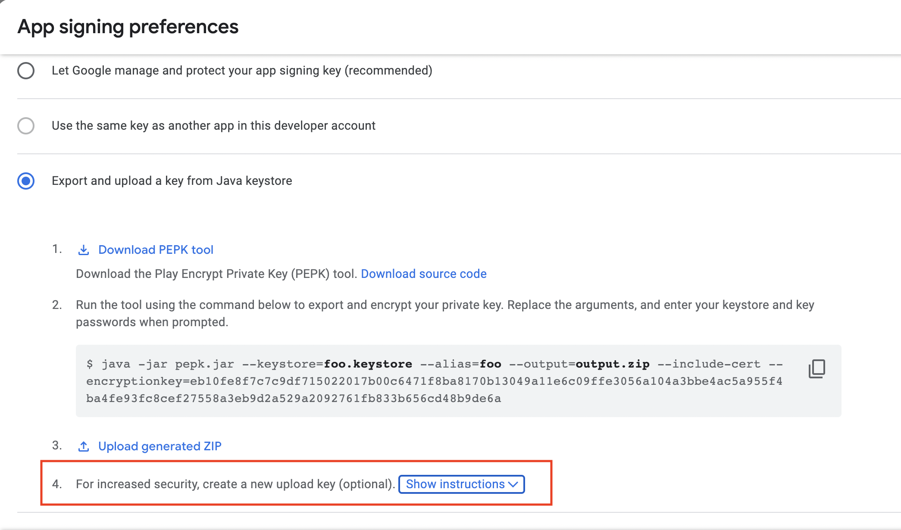
Task: Expand Show instructions for upload key
Action: [x=455, y=484]
